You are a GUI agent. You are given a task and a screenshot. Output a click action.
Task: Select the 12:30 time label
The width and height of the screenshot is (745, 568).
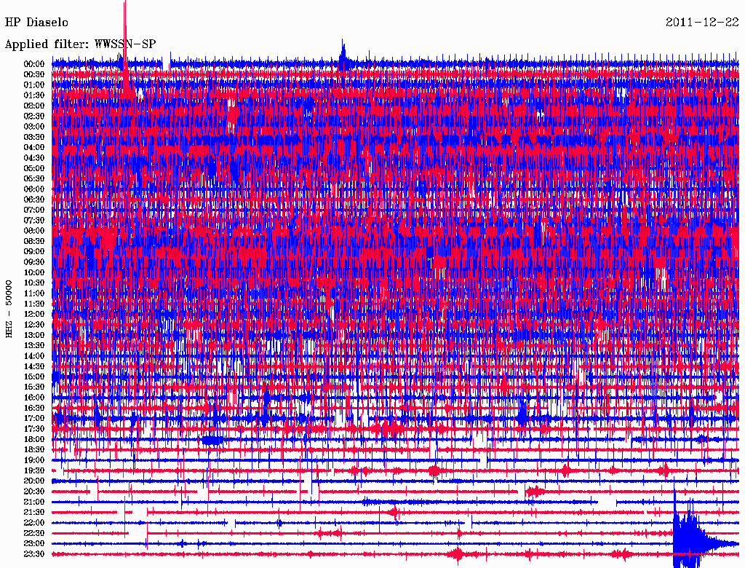pyautogui.click(x=34, y=325)
